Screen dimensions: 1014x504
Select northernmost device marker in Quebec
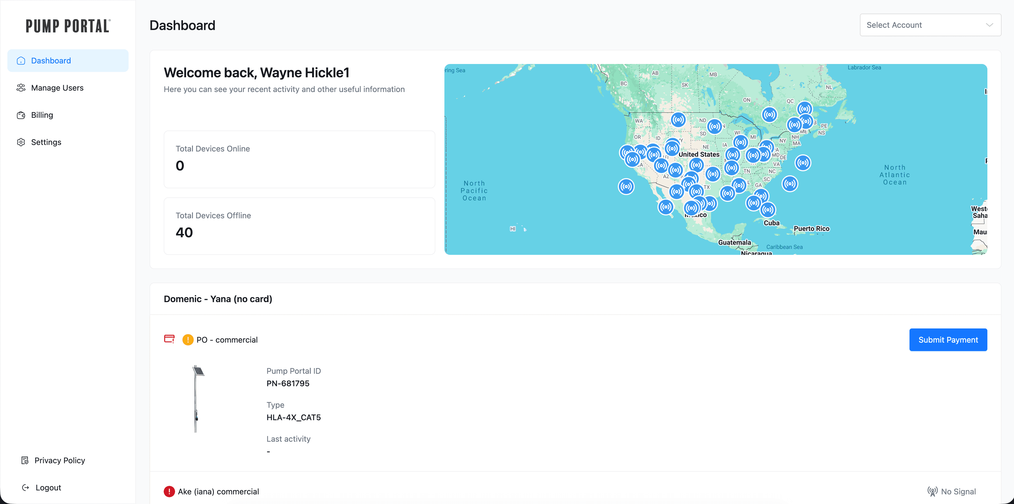[x=805, y=109]
